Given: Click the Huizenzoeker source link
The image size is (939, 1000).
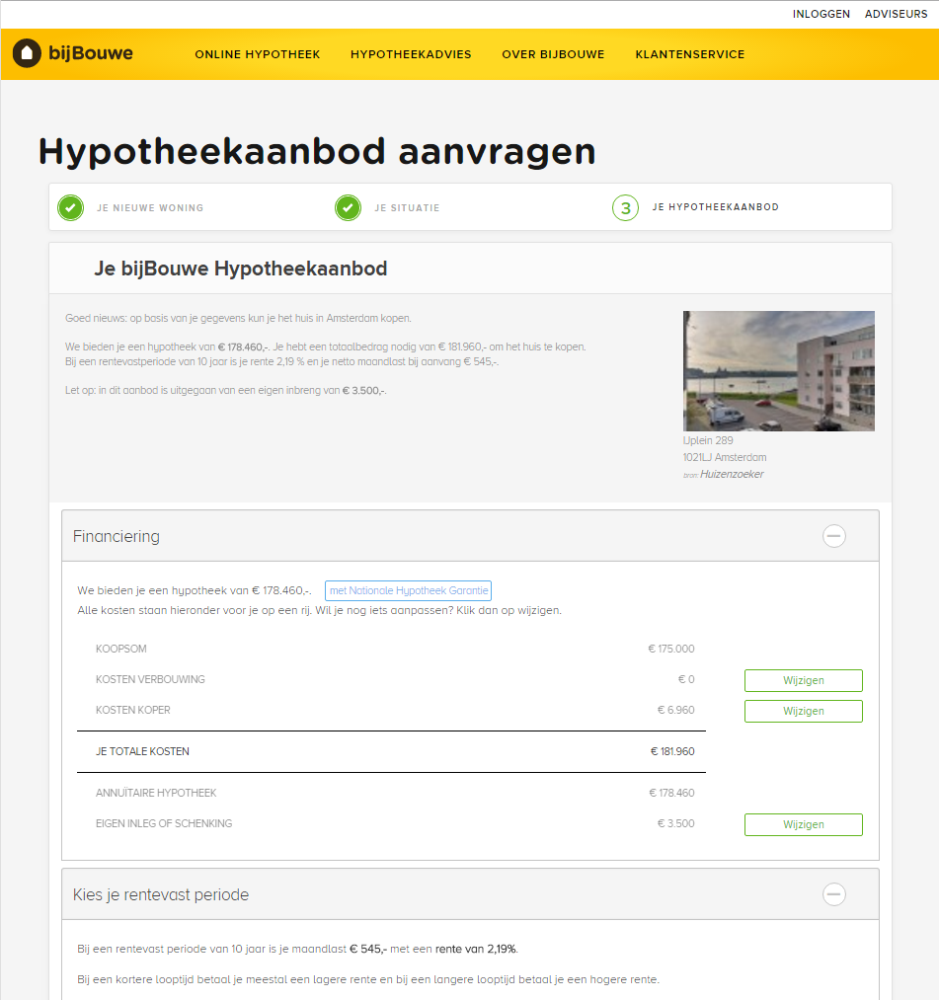Looking at the screenshot, I should click(x=732, y=475).
